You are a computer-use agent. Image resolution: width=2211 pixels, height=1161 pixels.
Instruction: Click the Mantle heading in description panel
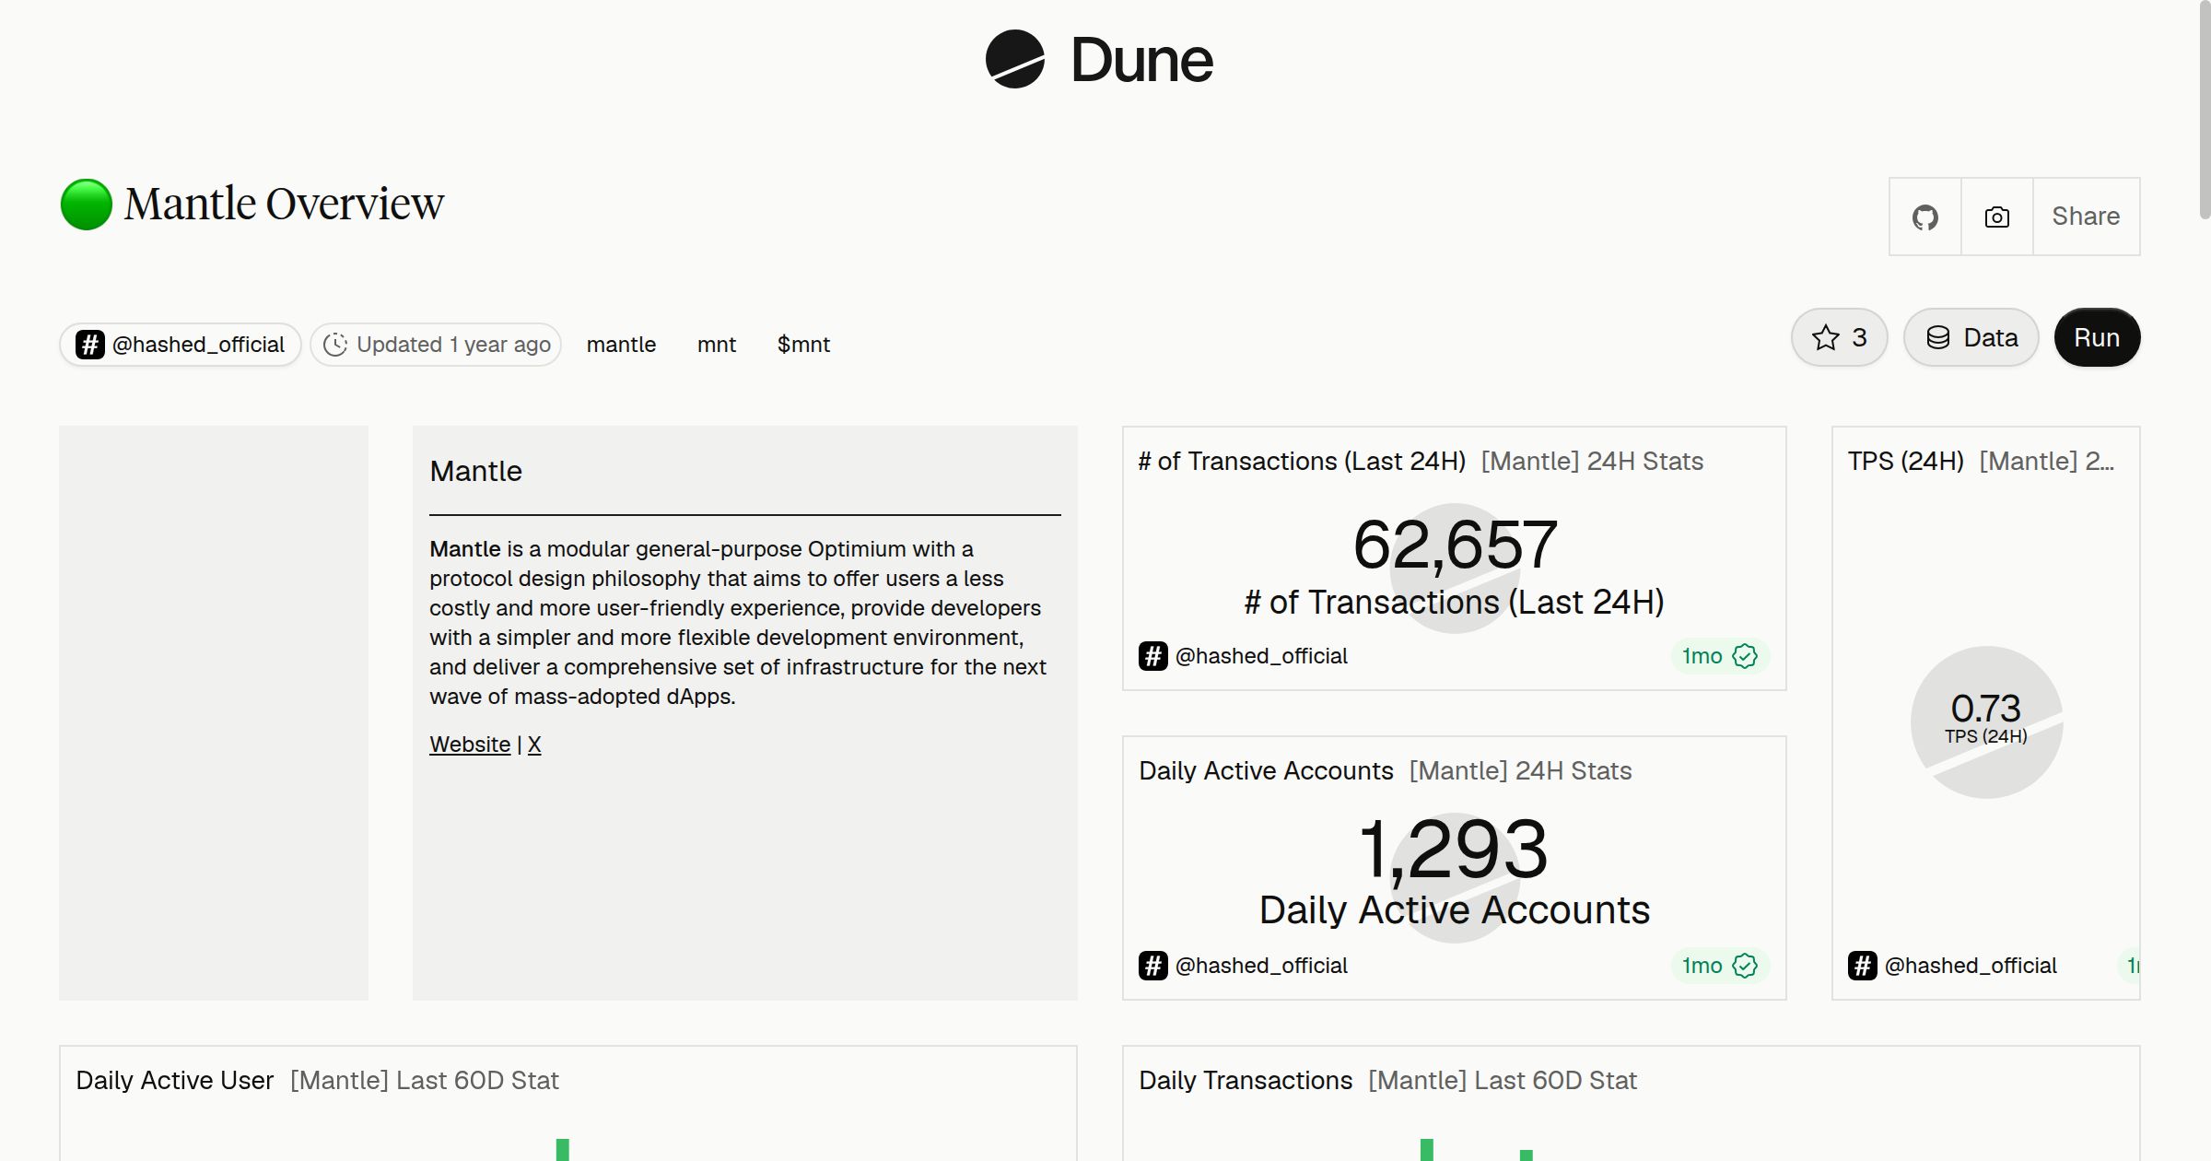coord(475,471)
